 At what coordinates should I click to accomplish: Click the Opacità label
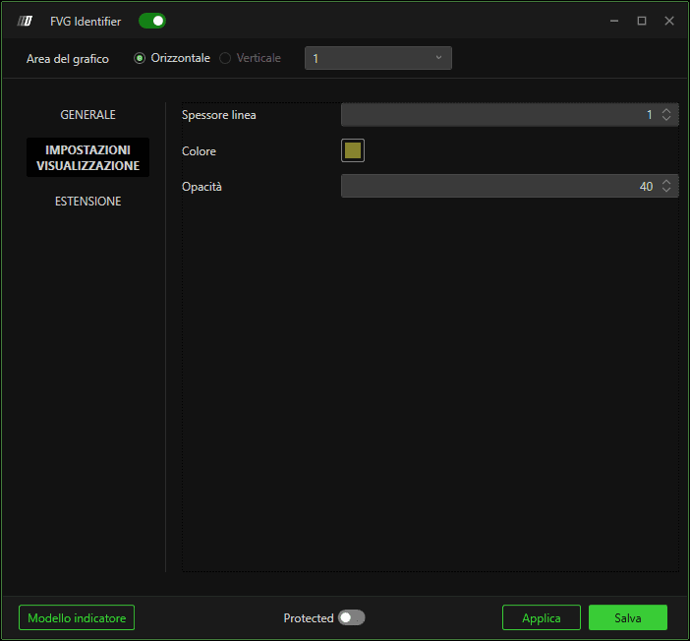[x=201, y=186]
